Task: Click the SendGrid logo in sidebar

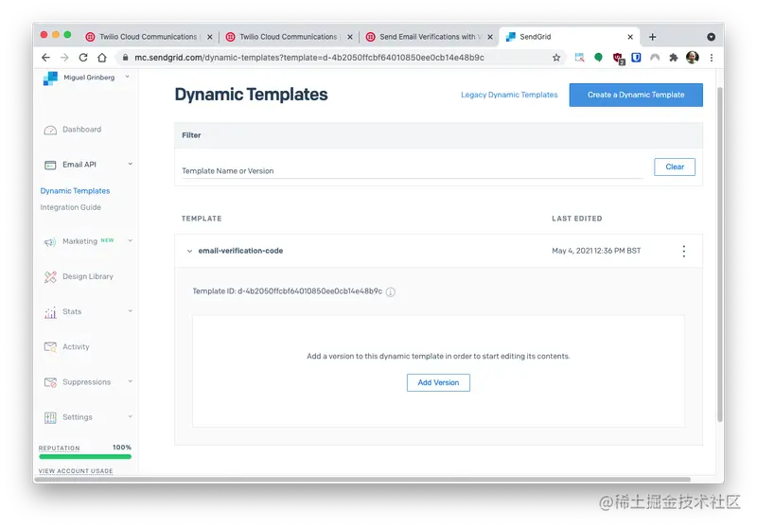Action: tap(50, 79)
